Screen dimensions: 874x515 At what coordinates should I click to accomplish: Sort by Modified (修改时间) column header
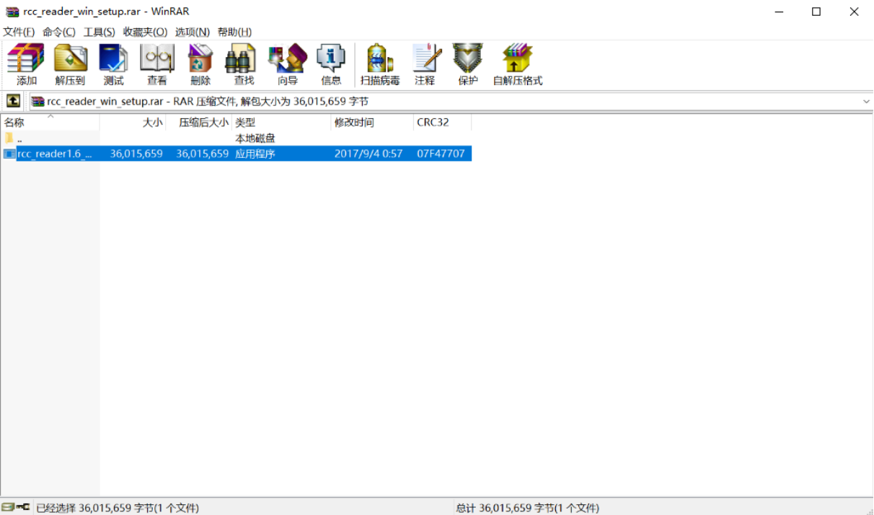pyautogui.click(x=373, y=122)
